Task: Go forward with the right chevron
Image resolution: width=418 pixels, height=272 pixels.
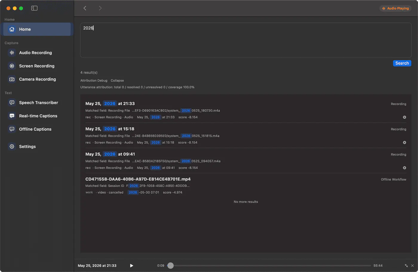Action: pyautogui.click(x=100, y=8)
